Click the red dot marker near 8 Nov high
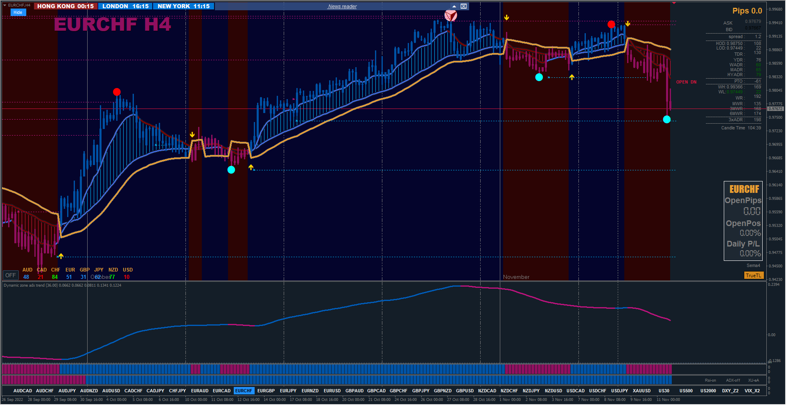Image resolution: width=786 pixels, height=405 pixels. pos(611,25)
